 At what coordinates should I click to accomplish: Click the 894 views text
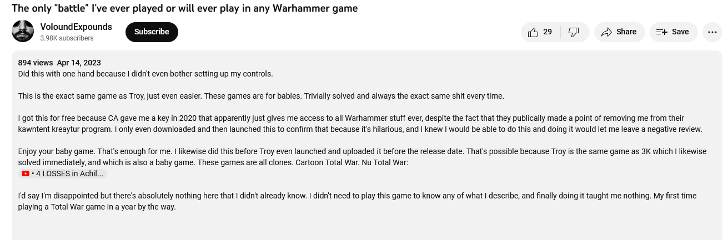pos(35,63)
